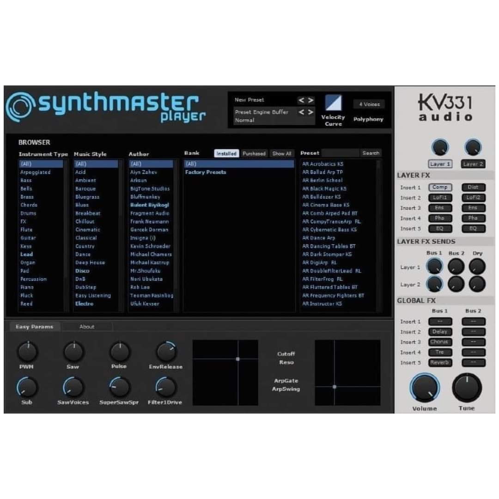
Task: Open the LoFi1 effect slot
Action: point(440,198)
